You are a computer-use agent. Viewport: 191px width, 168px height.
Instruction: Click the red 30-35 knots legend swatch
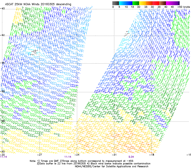[x=156, y=3]
